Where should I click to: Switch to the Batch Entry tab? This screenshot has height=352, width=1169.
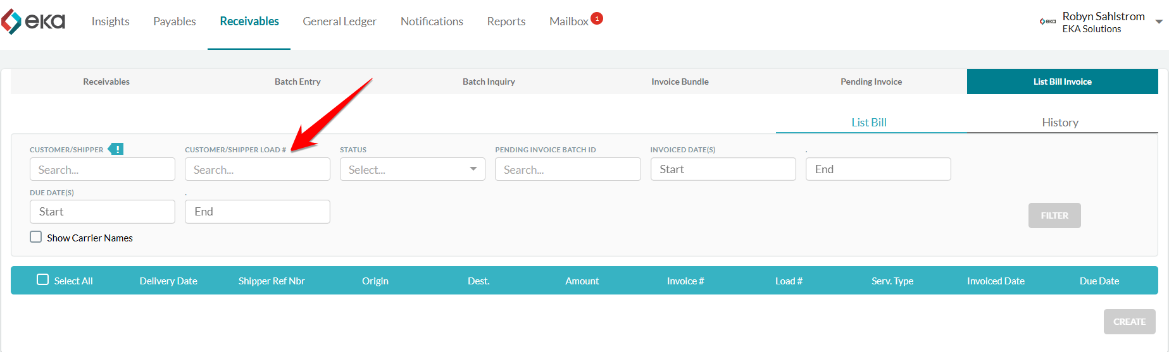tap(297, 82)
